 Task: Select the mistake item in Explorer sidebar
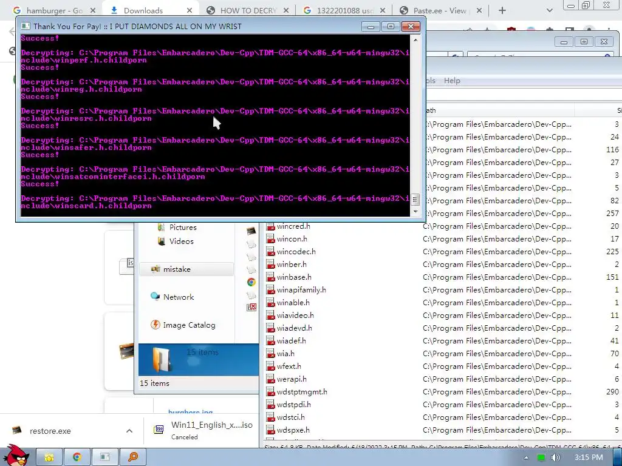186,269
